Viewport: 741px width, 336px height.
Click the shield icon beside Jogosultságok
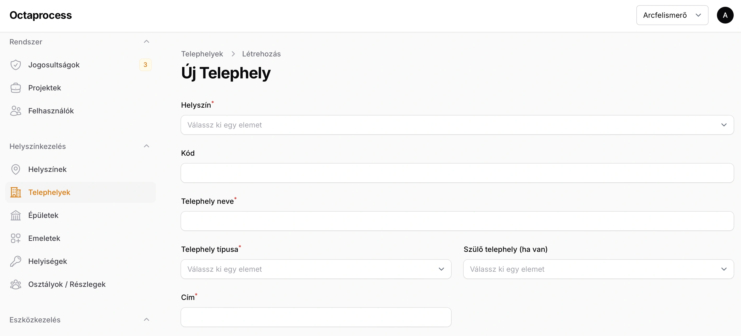[x=15, y=65]
